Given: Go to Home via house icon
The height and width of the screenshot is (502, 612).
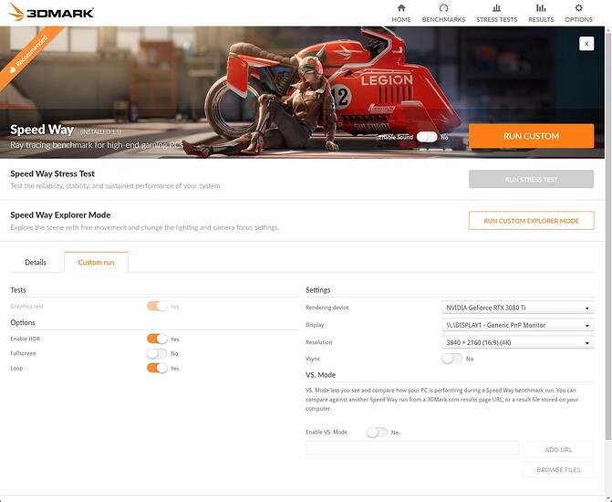Looking at the screenshot, I should tap(401, 8).
